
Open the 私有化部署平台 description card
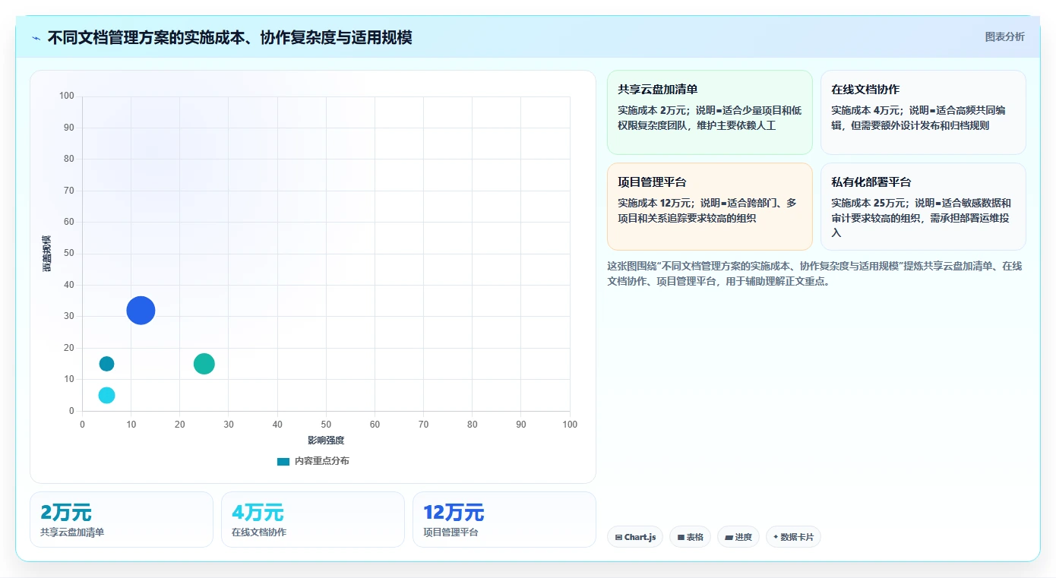(x=923, y=207)
